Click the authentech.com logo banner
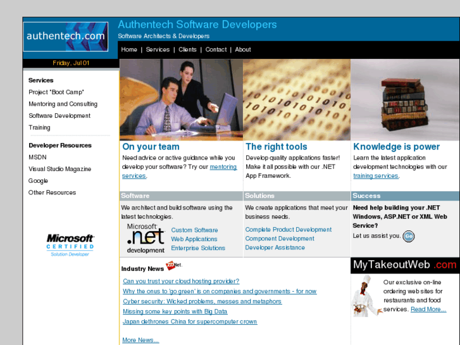The width and height of the screenshot is (460, 345). [x=66, y=37]
